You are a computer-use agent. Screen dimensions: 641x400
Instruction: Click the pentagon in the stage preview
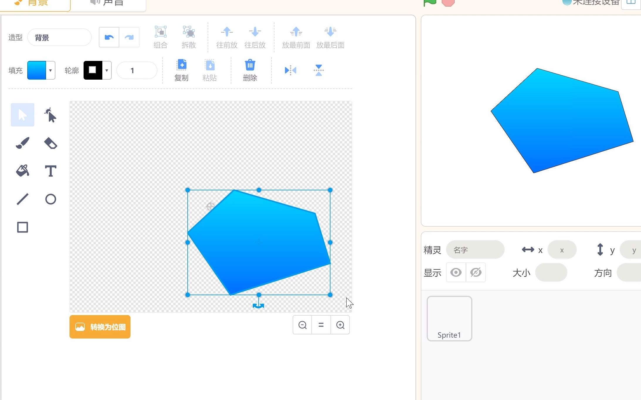(562, 121)
